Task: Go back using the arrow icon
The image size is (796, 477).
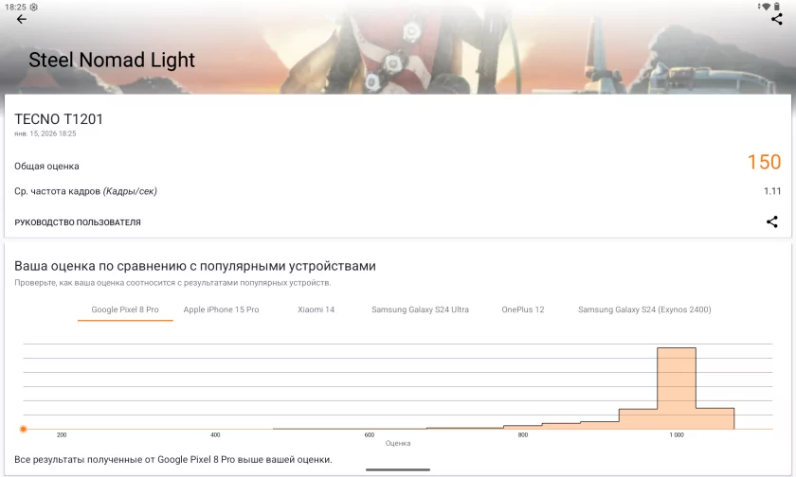Action: [x=21, y=19]
